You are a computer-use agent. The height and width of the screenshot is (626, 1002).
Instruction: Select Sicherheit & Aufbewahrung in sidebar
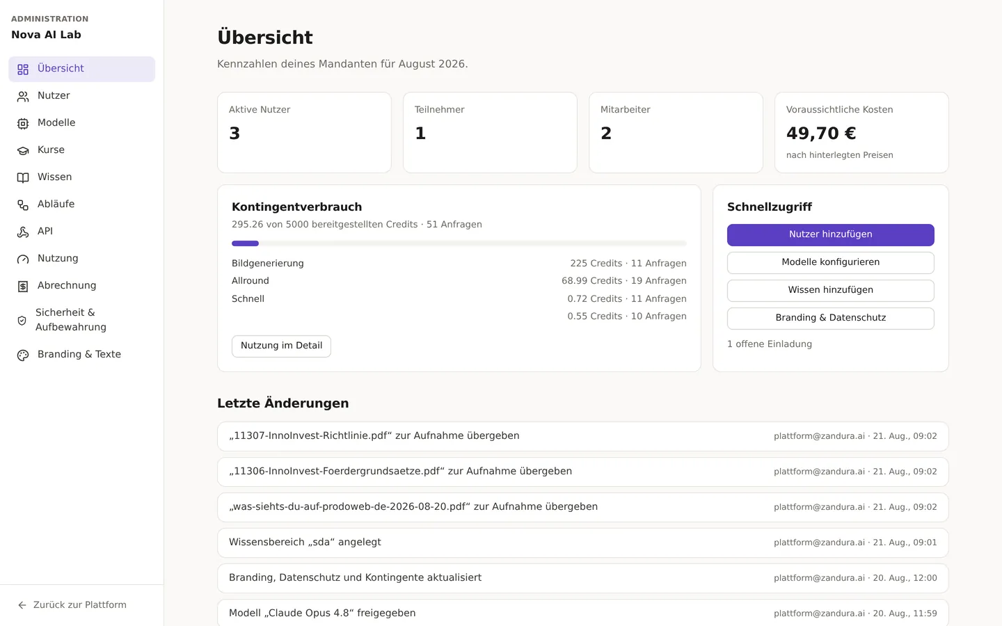point(81,320)
